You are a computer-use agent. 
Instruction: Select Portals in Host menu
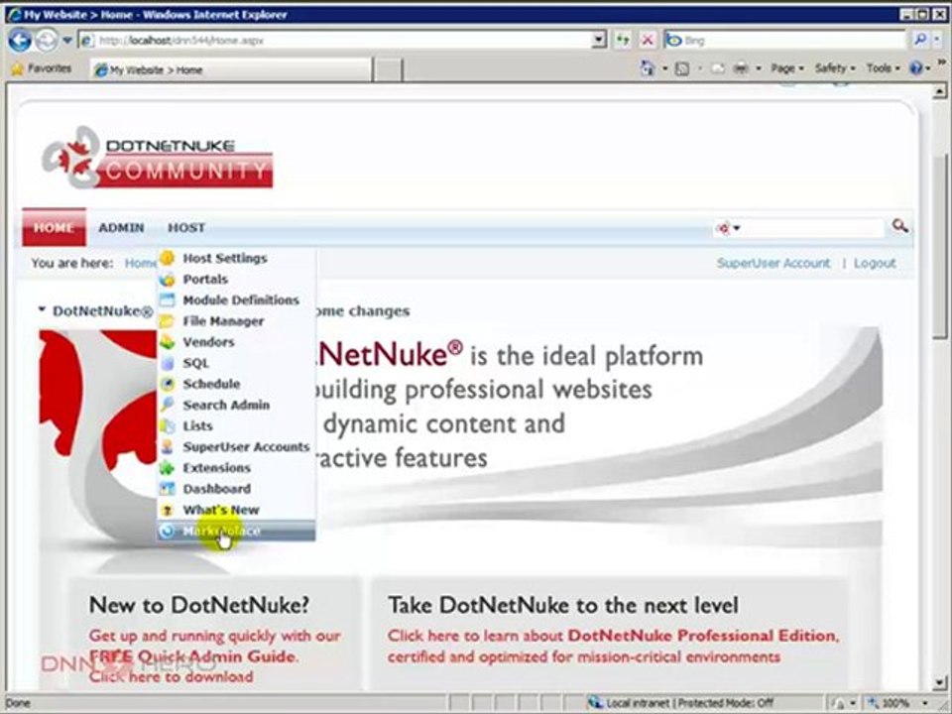(x=236, y=280)
